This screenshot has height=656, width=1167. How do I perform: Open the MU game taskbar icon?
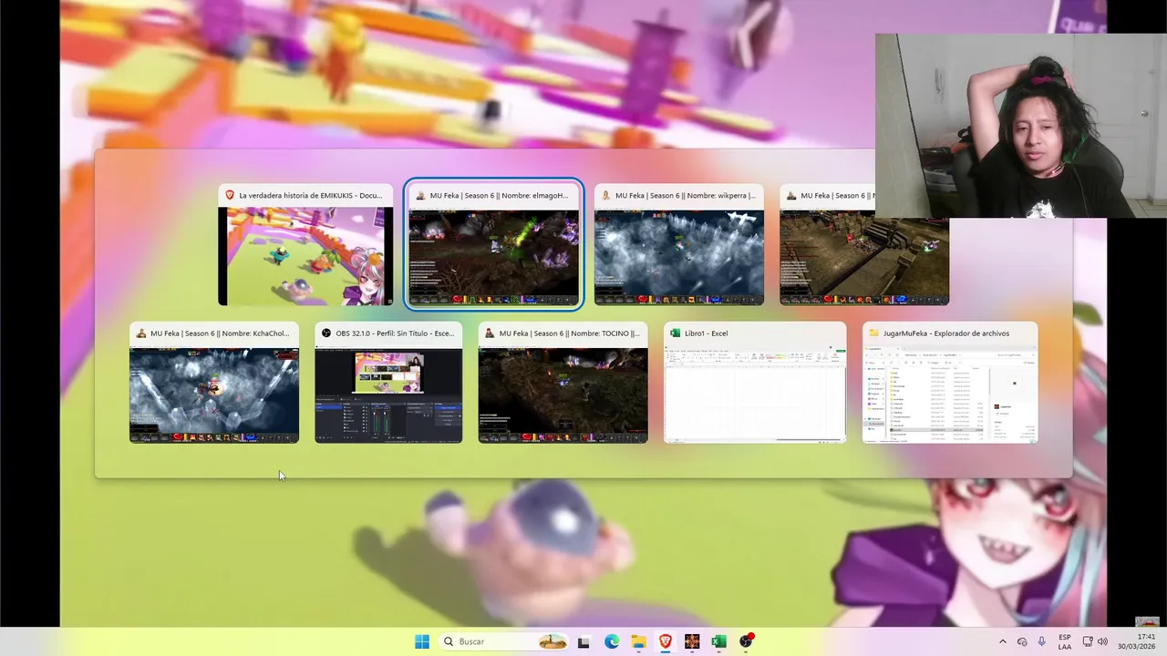pos(692,641)
